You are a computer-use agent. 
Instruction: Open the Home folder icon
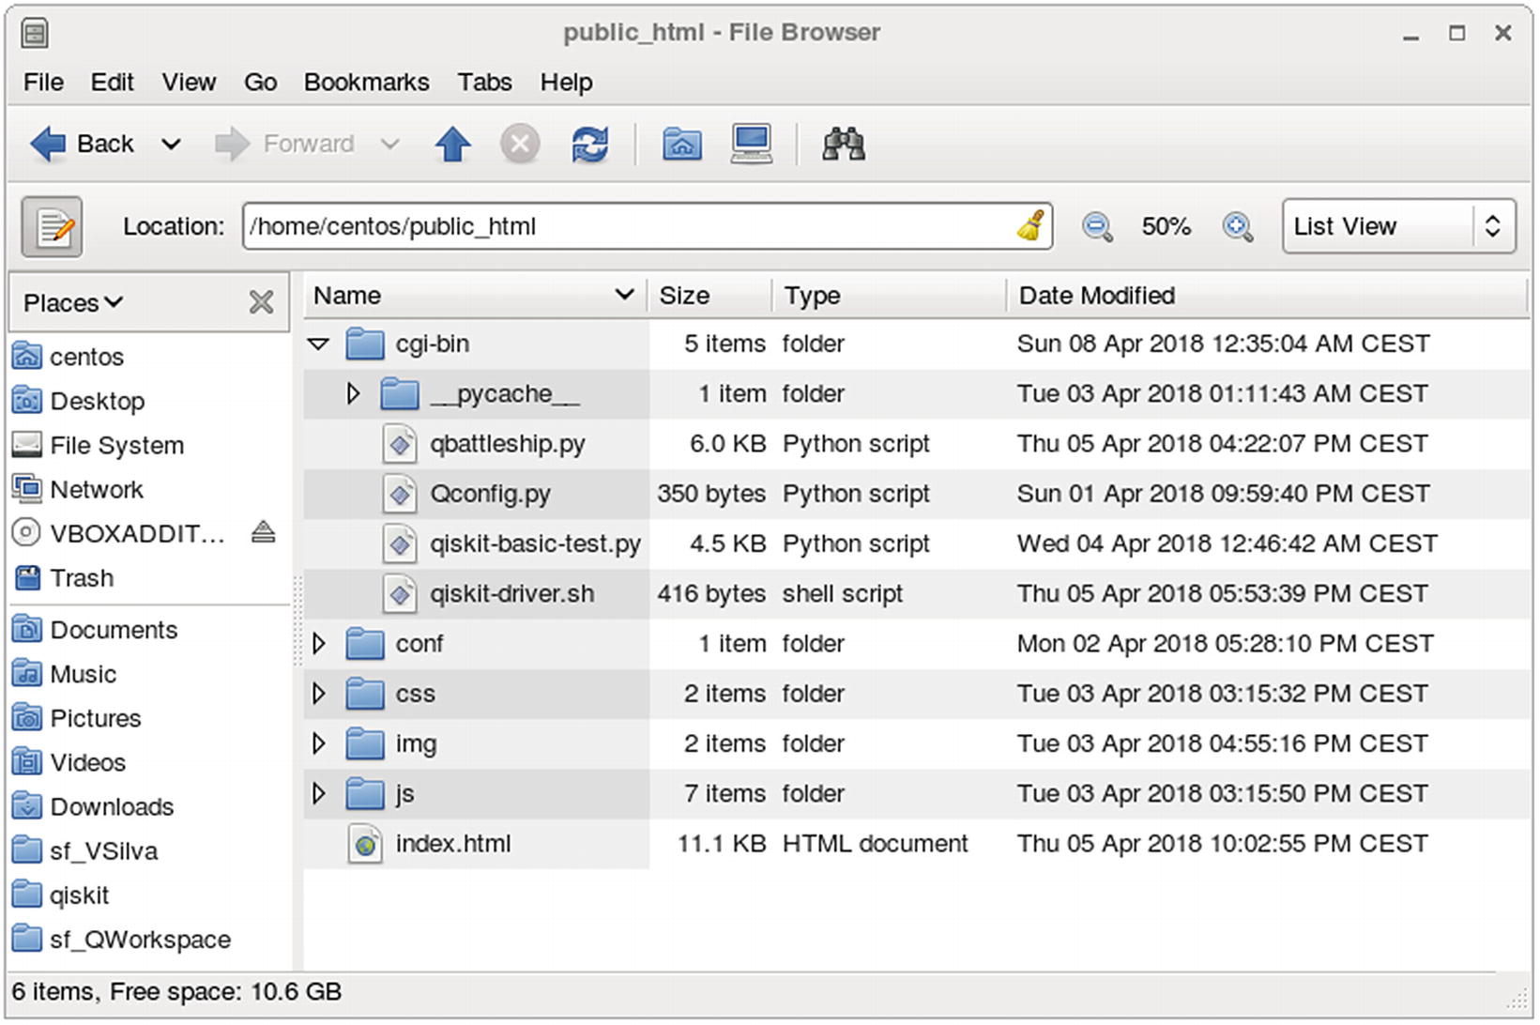pos(681,145)
